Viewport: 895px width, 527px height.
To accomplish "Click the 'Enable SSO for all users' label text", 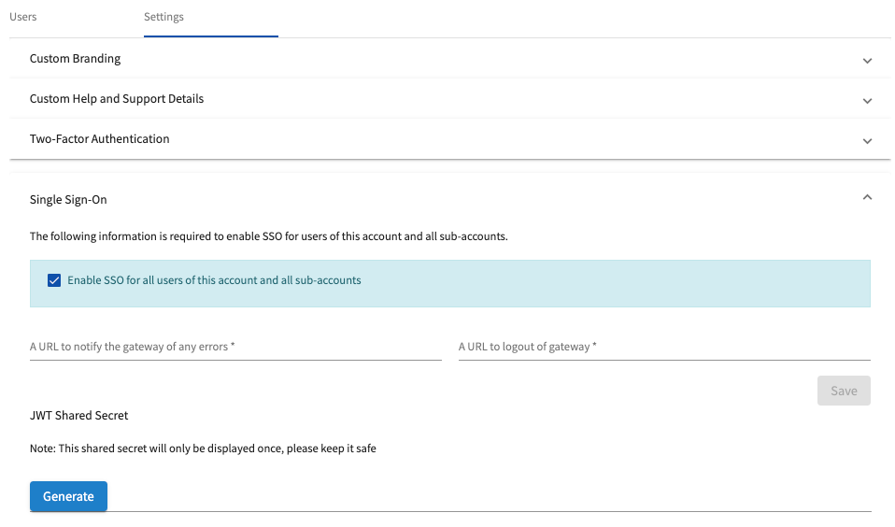I will click(x=214, y=280).
